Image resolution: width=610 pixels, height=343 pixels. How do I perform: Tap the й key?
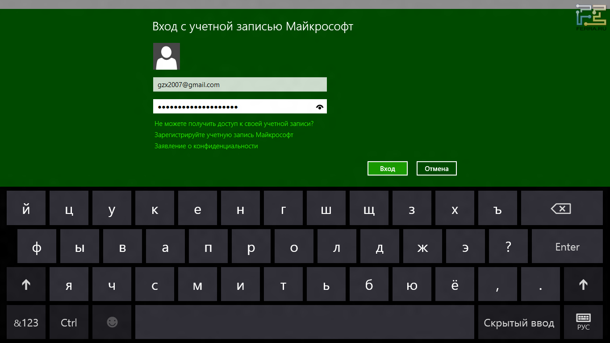pos(26,208)
